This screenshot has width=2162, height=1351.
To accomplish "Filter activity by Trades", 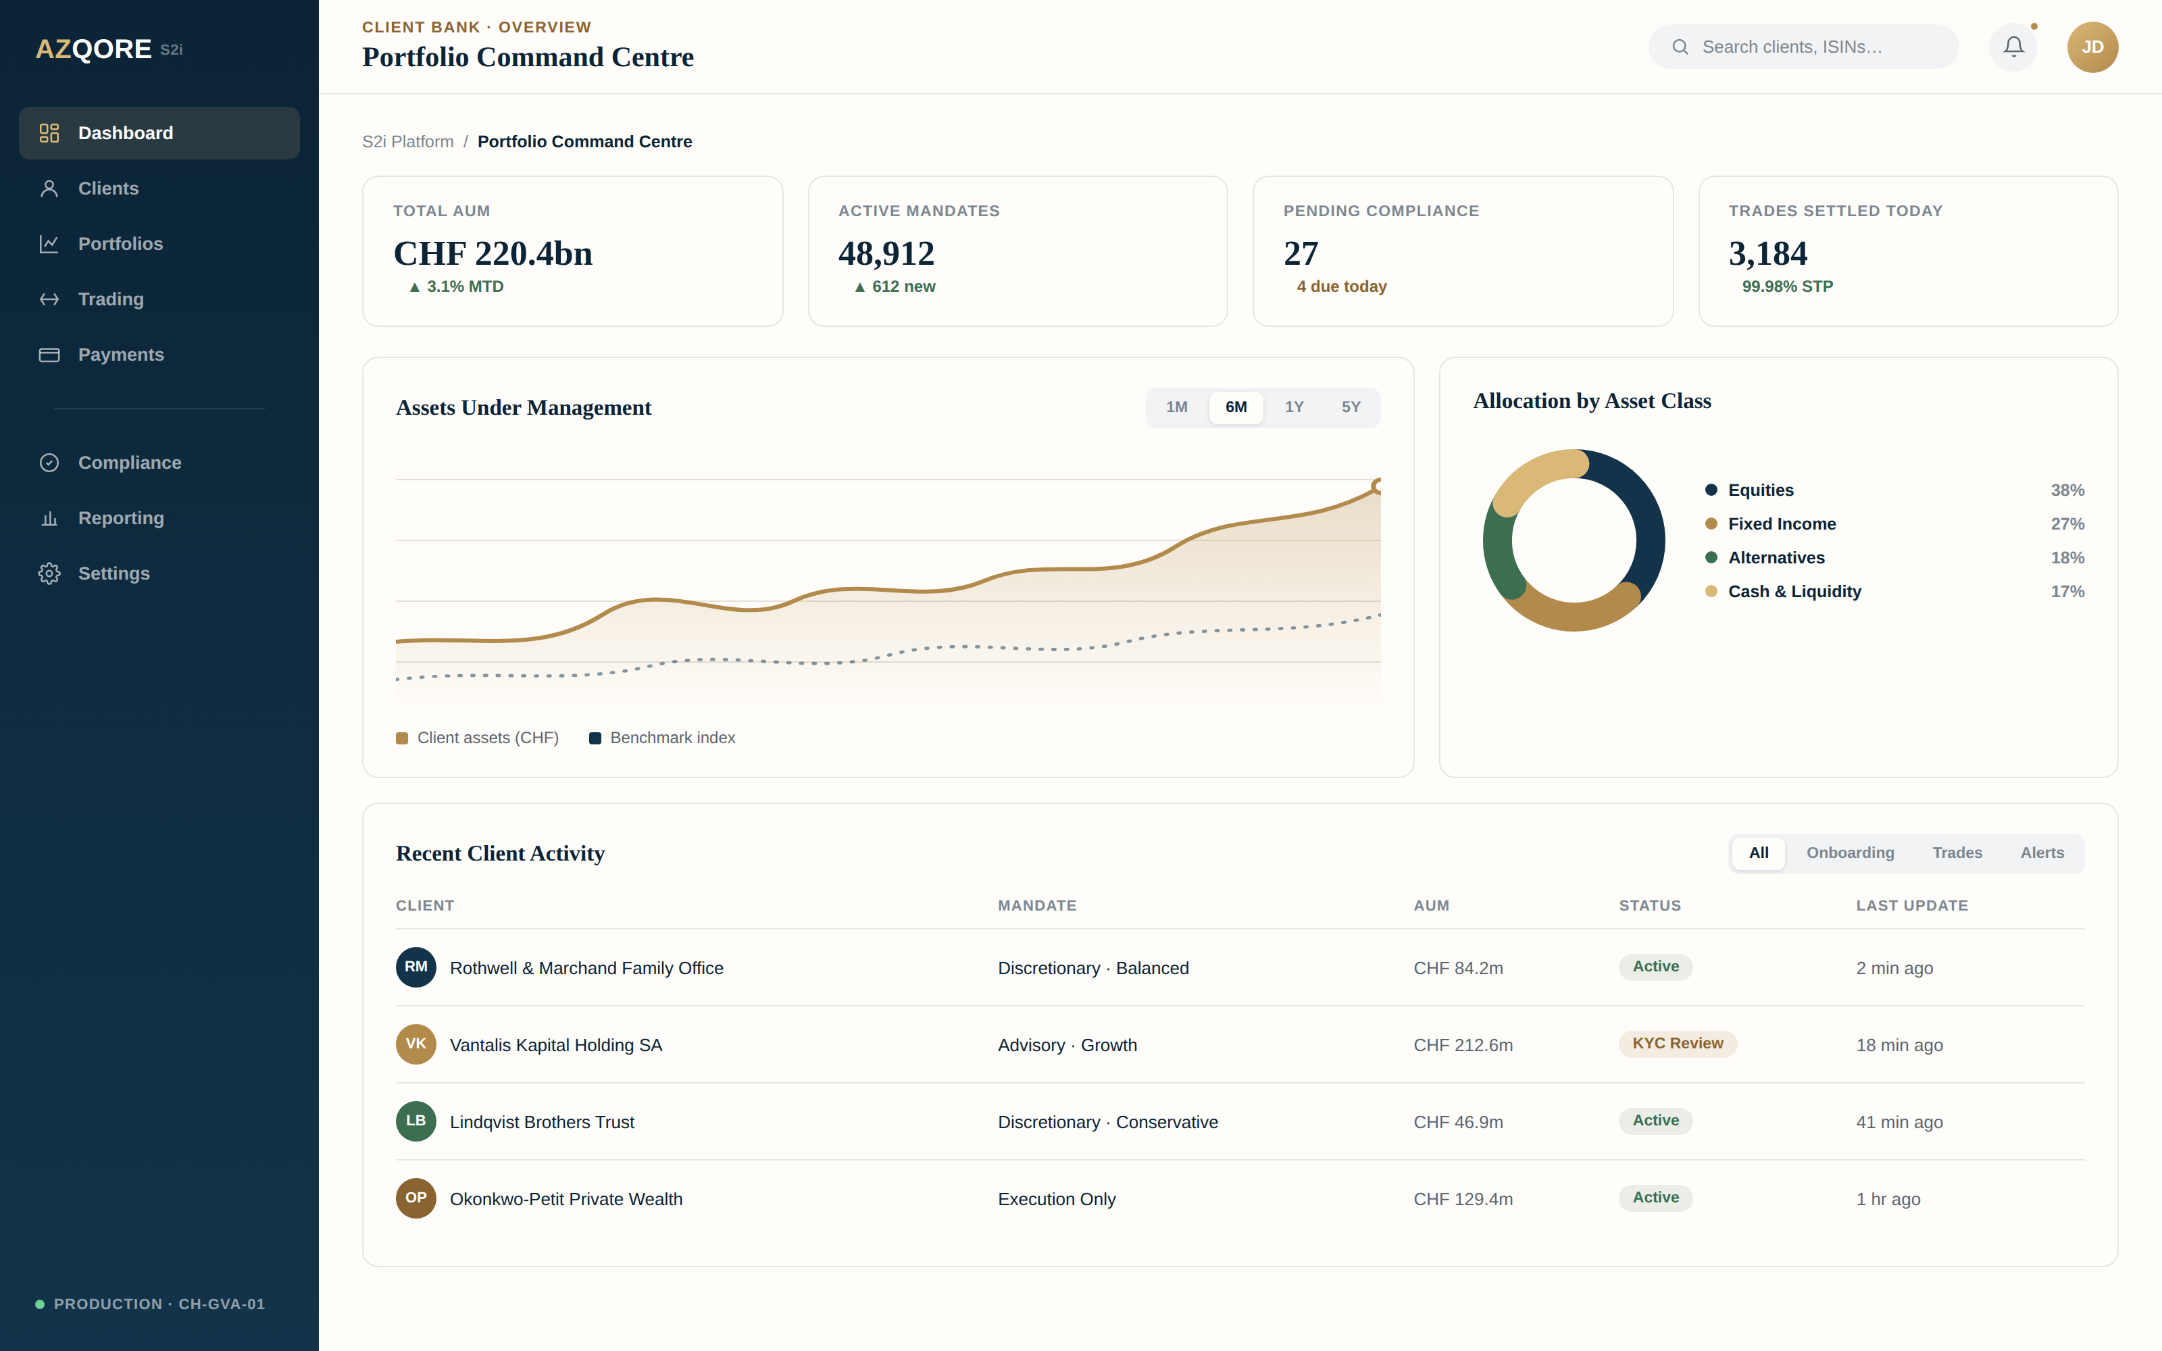I will click(1957, 853).
